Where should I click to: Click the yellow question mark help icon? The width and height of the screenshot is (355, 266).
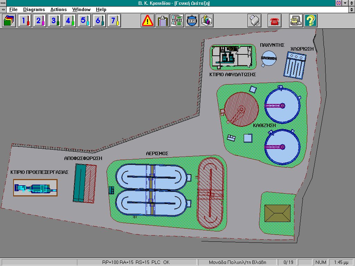point(311,21)
